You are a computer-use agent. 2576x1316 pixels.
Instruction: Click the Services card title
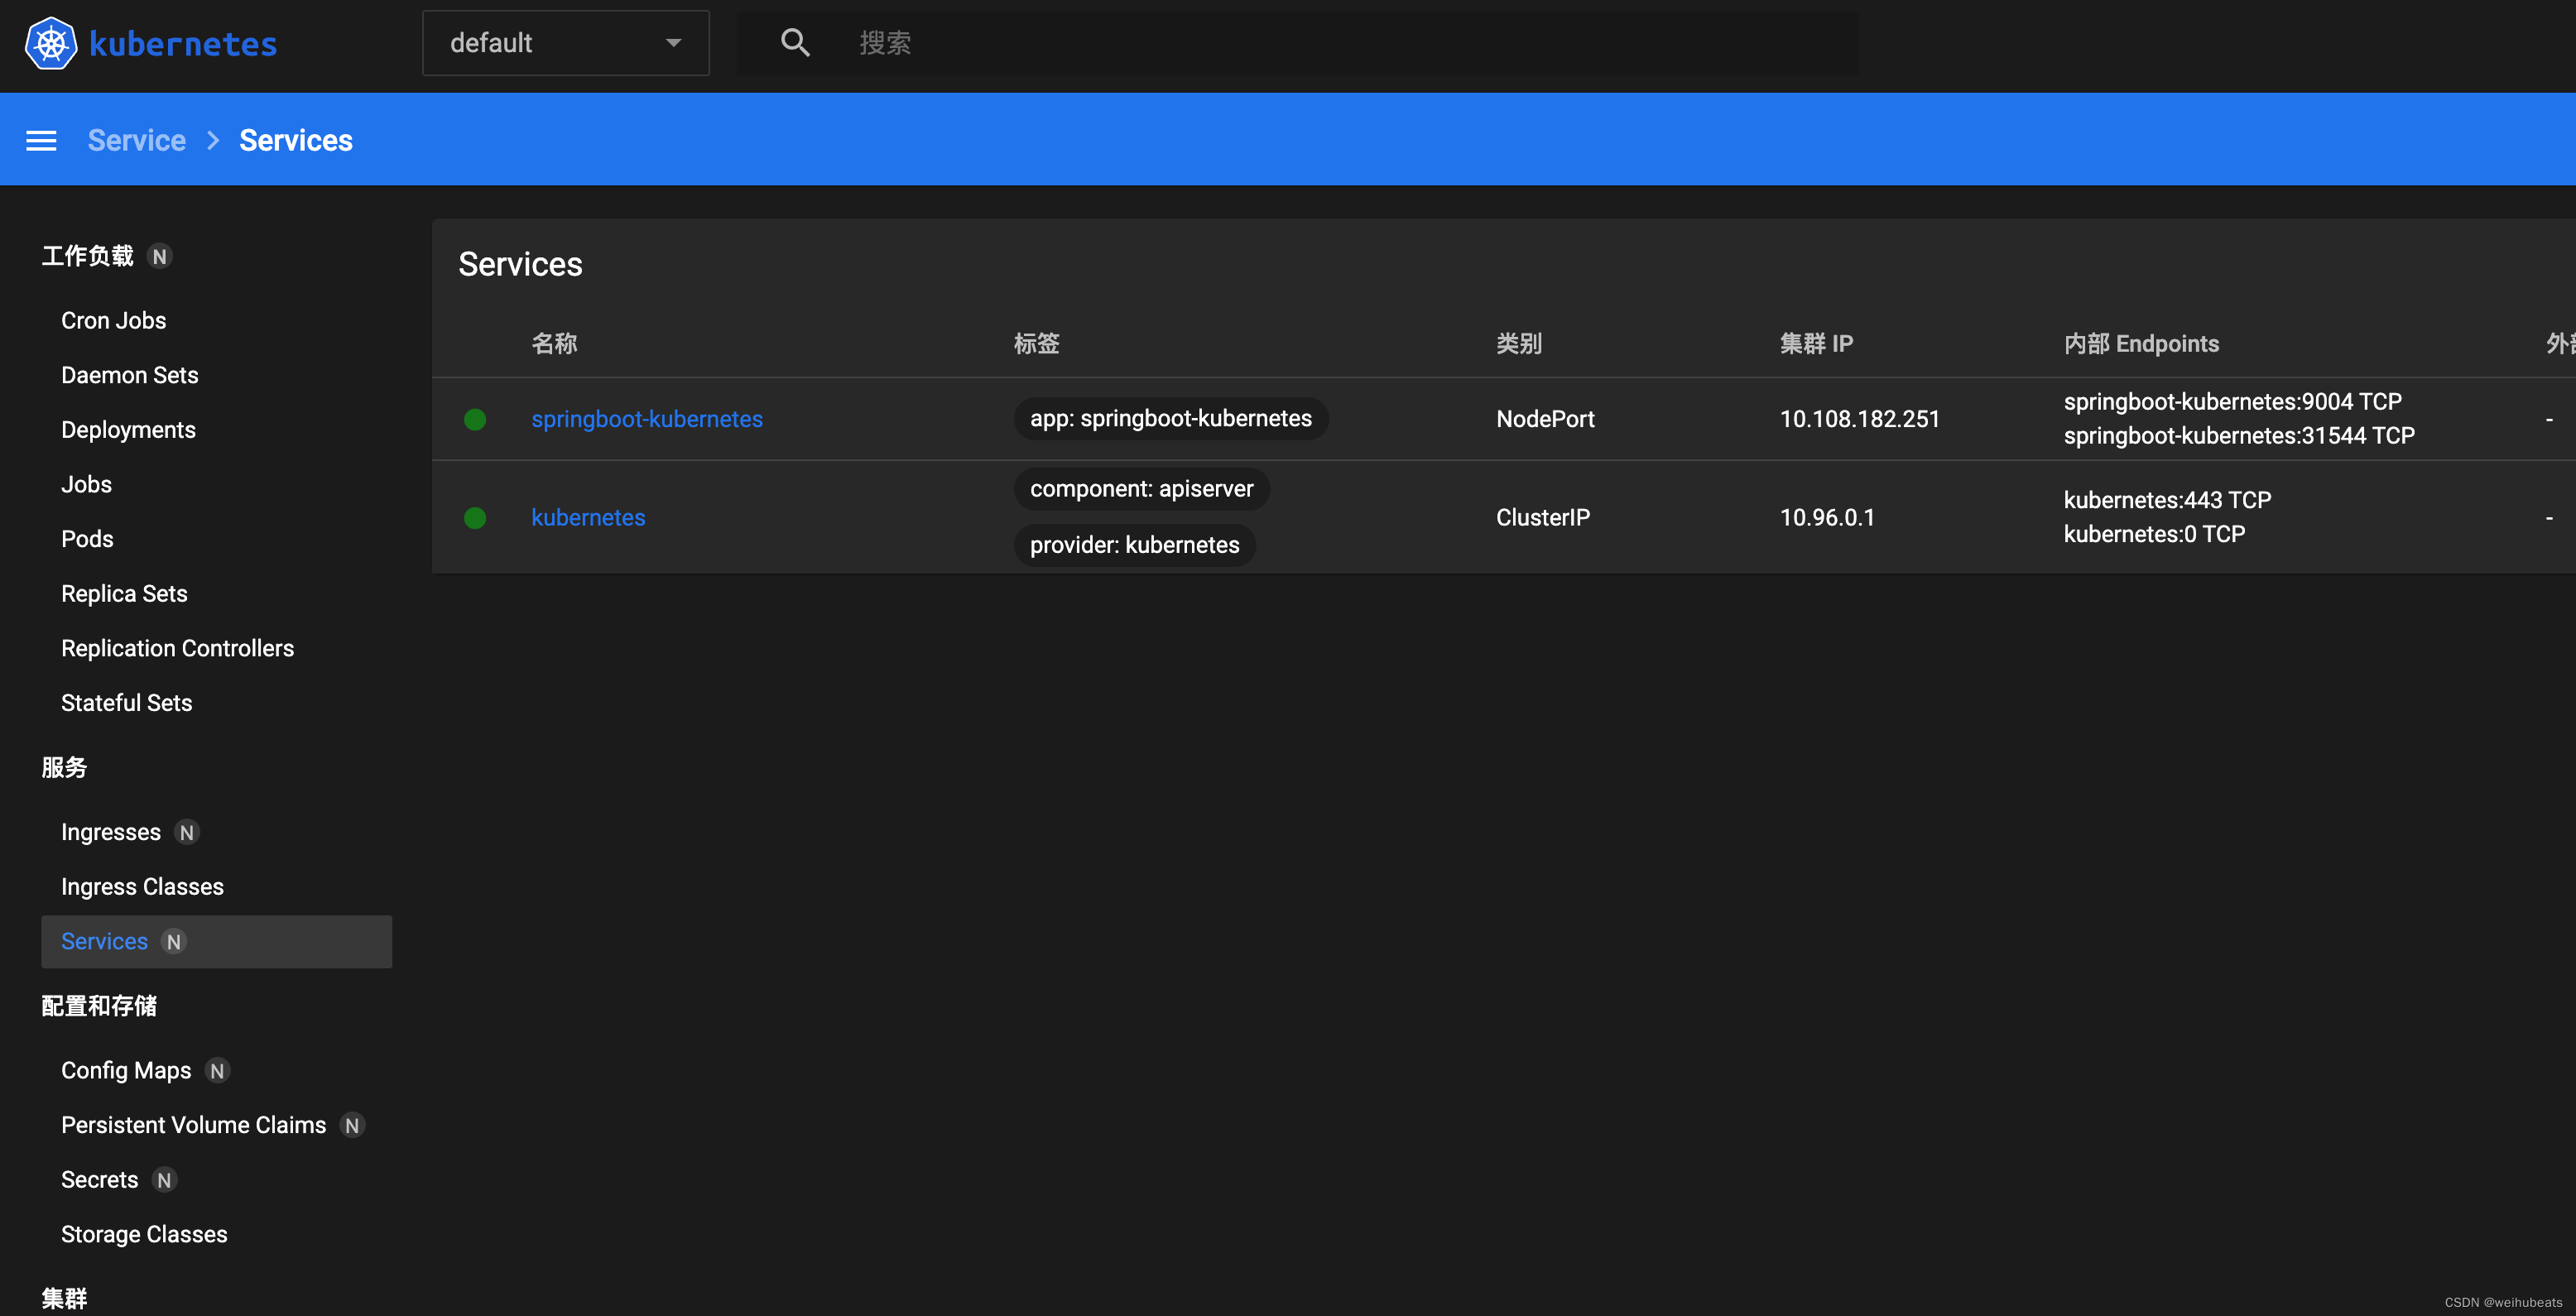520,264
